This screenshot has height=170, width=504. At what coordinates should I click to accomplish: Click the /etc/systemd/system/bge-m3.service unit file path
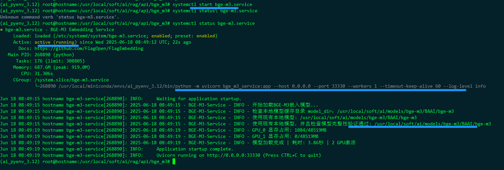(x=100, y=36)
